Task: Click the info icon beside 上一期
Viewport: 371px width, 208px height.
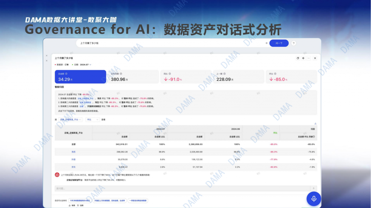Action: (225, 74)
